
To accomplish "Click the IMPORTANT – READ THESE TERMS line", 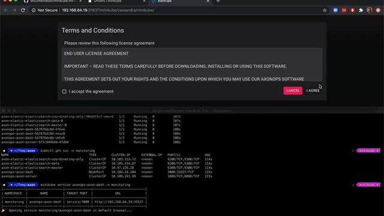I will [175, 67].
